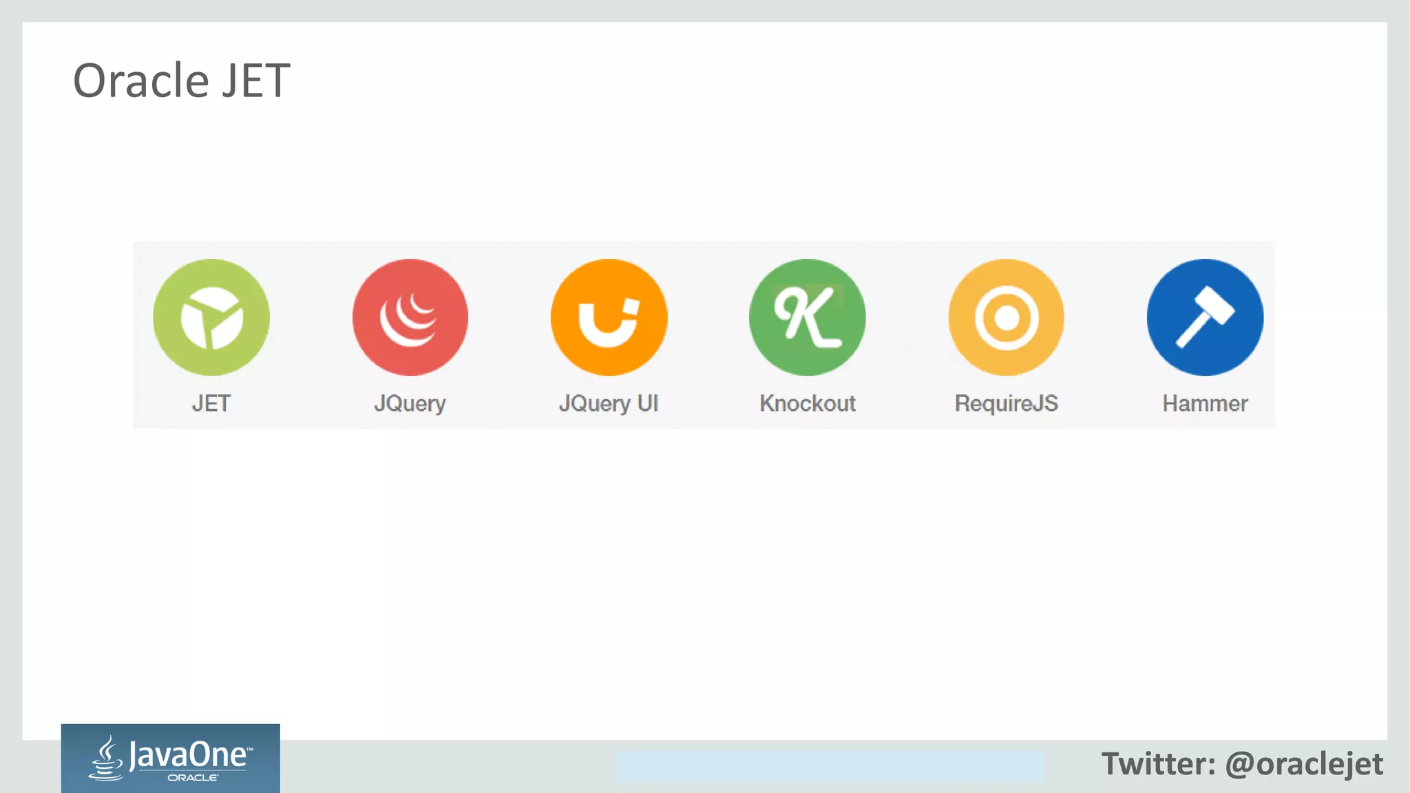Viewport: 1410px width, 793px height.
Task: Select the red JQuery logo icon
Action: click(x=410, y=317)
